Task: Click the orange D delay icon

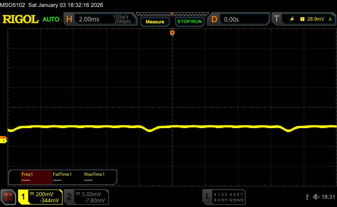Action: click(x=214, y=19)
